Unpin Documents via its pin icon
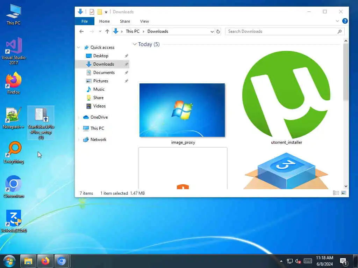Viewport: 358px width, 268px height. (126, 73)
